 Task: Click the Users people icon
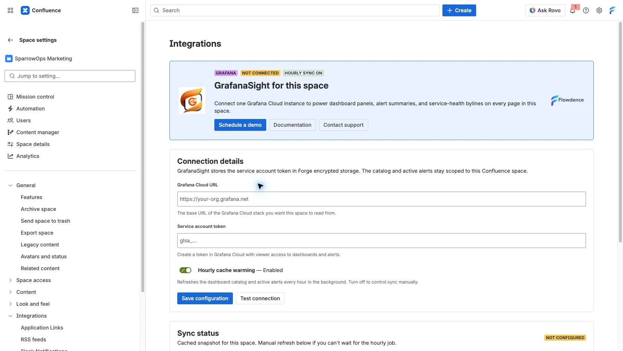coord(10,120)
